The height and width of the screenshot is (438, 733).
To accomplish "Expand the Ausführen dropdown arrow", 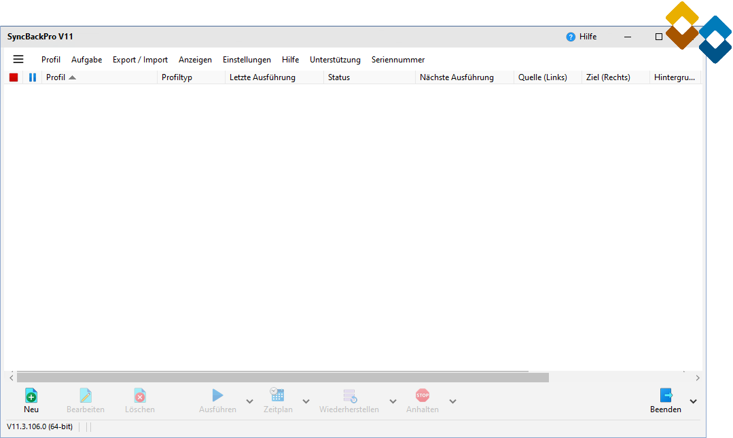I will point(249,401).
